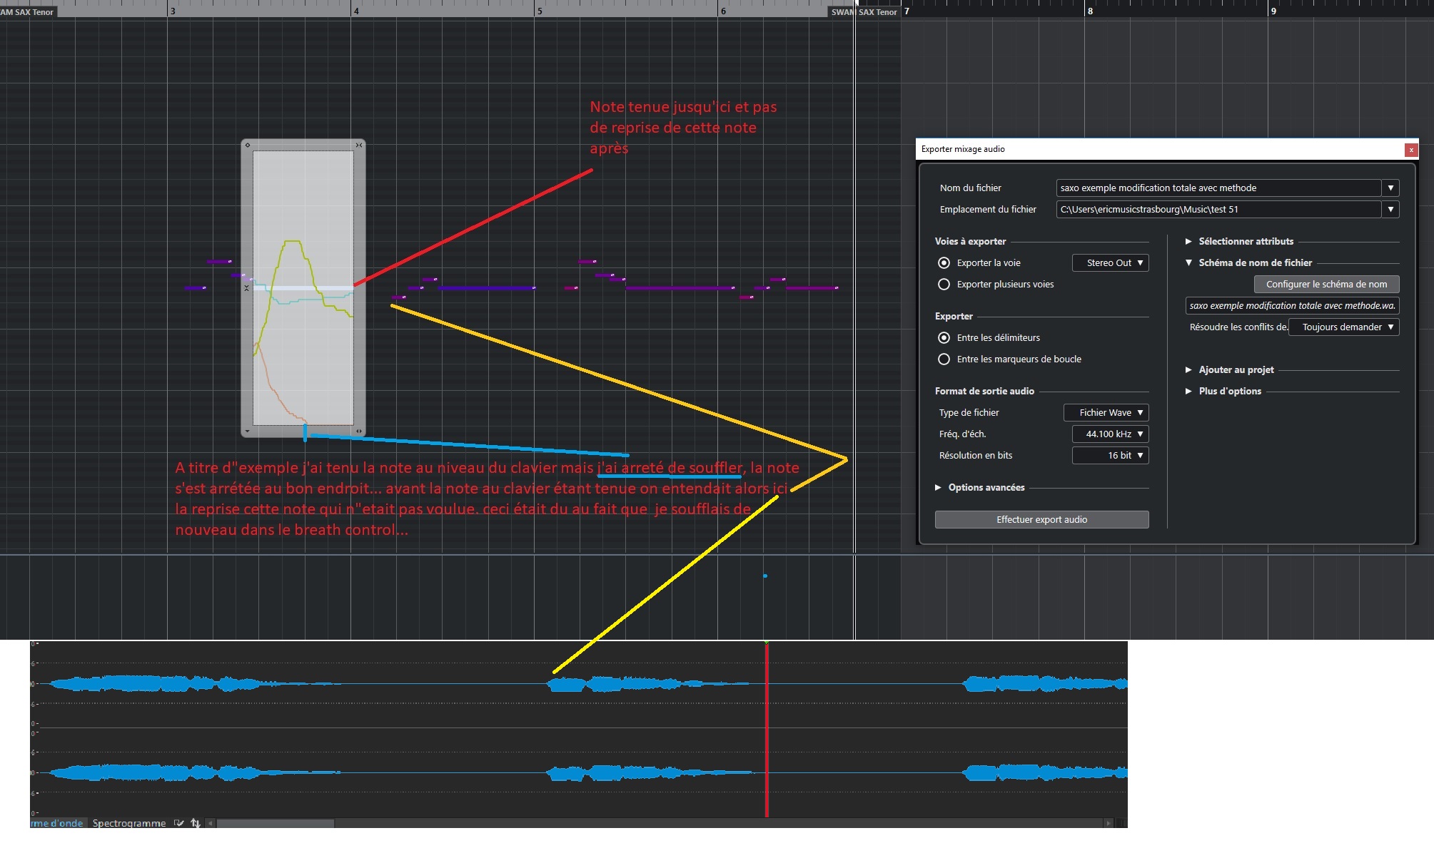Viewport: 1434px width, 853px height.
Task: Click the horizontal stretch arrows at editor's bottom-right
Action: point(359,431)
